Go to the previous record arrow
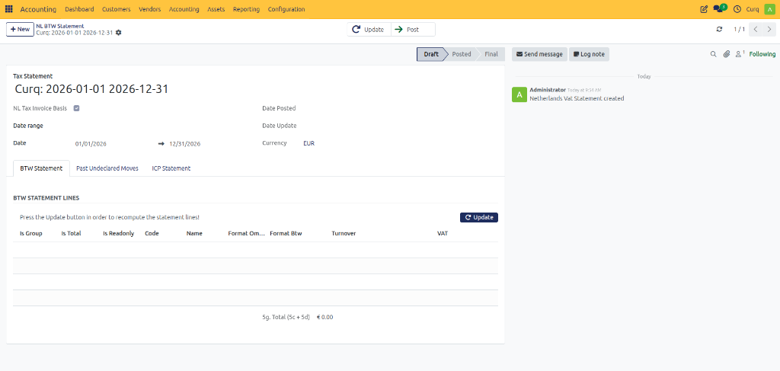Viewport: 780px width, 371px height. pyautogui.click(x=756, y=30)
